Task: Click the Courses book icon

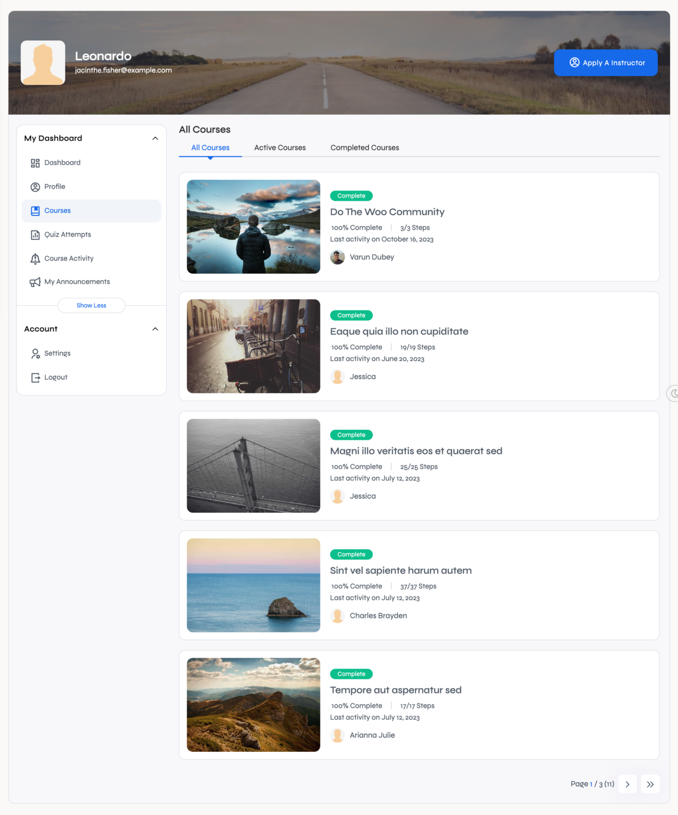Action: [x=35, y=211]
